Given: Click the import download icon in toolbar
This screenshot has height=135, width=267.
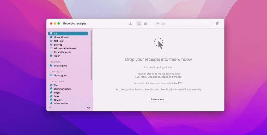Looking at the screenshot, I should pos(130,23).
